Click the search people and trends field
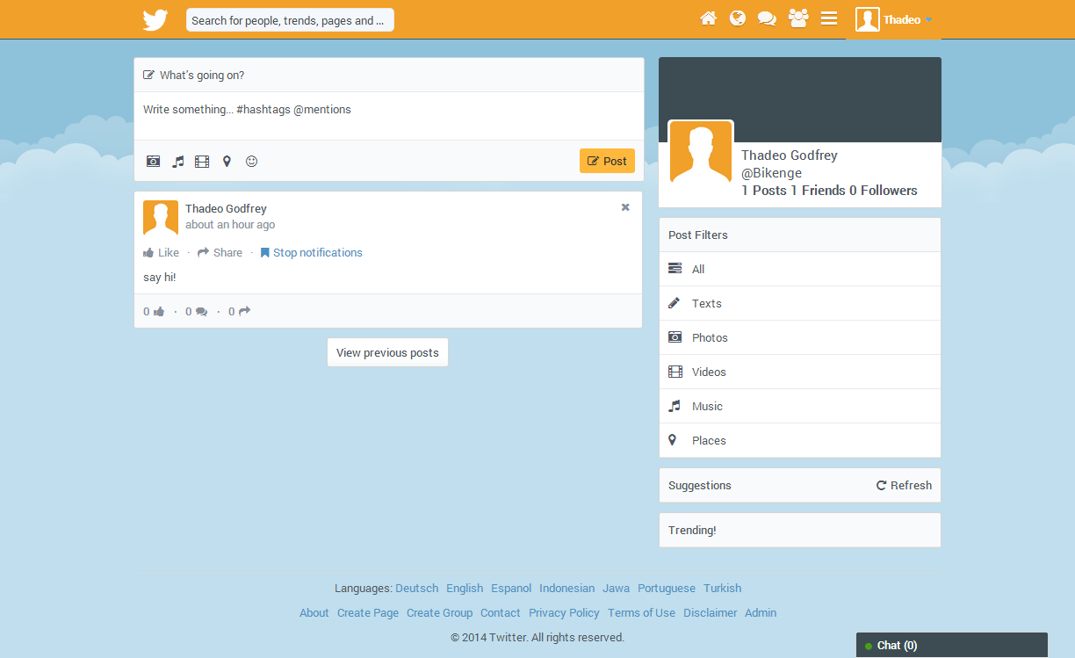Viewport: 1075px width, 658px height. tap(290, 20)
